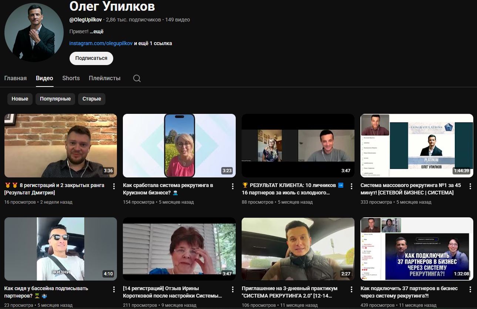Sort videos by Новые filter
The height and width of the screenshot is (309, 477).
pos(20,99)
